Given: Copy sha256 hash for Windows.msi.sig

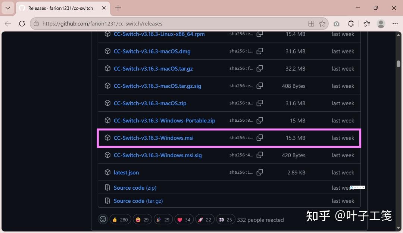Looking at the screenshot, I should (260, 155).
